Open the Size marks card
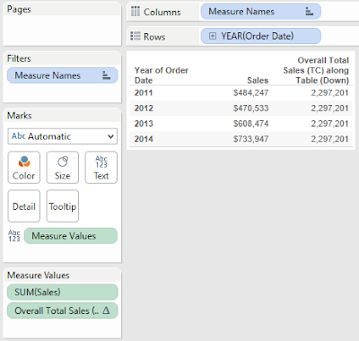The width and height of the screenshot is (359, 341). [63, 168]
